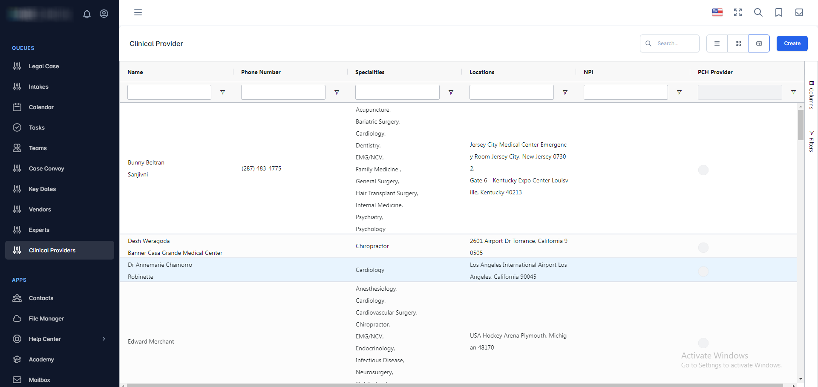Viewport: 818px width, 387px height.
Task: Focus NPI filter input
Action: (x=626, y=92)
